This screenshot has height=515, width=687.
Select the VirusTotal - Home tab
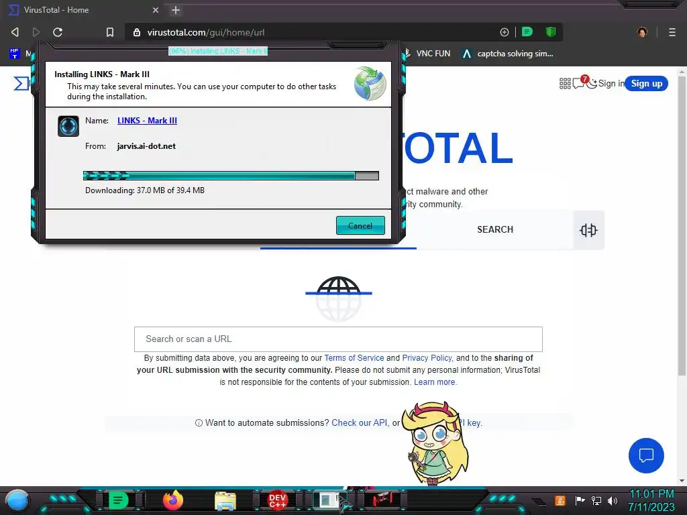pyautogui.click(x=83, y=10)
